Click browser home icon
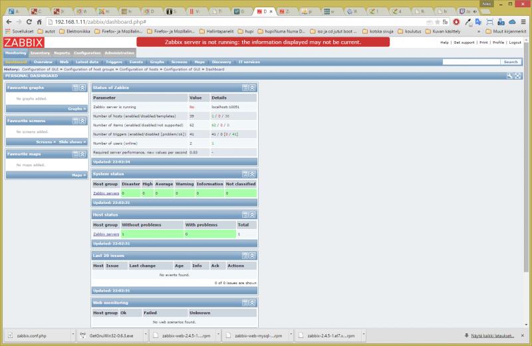Screen dimensions: 532x346 tap(39, 22)
